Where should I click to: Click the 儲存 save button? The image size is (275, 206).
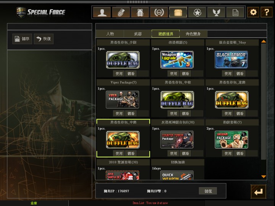[x=22, y=39]
